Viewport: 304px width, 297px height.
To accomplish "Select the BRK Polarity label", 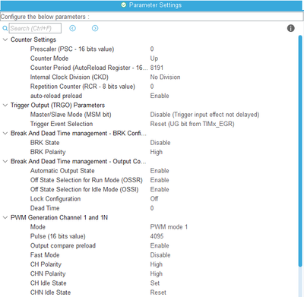I will coord(48,152).
